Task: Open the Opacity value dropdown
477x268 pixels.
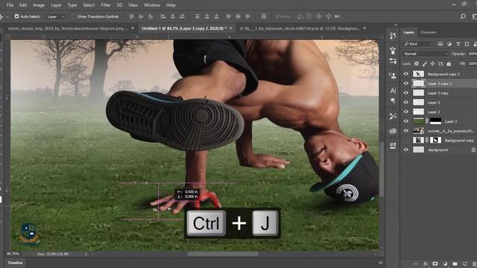Action: (x=472, y=54)
